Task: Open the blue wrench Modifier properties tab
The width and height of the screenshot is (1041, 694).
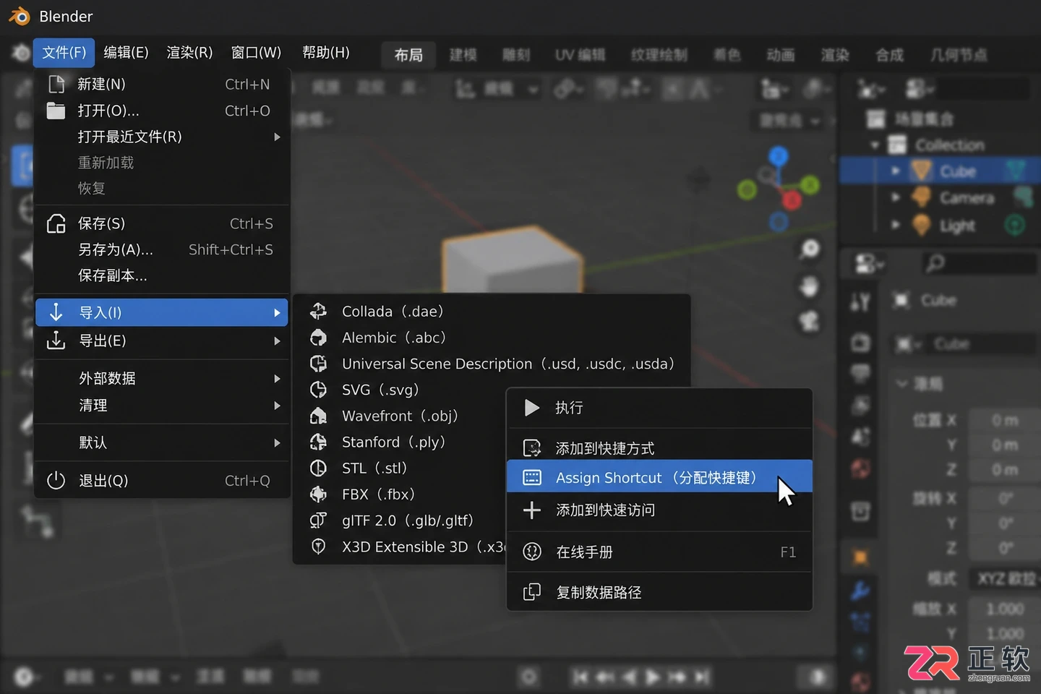Action: 860,590
